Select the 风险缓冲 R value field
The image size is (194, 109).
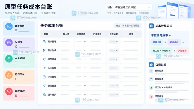(24, 96)
